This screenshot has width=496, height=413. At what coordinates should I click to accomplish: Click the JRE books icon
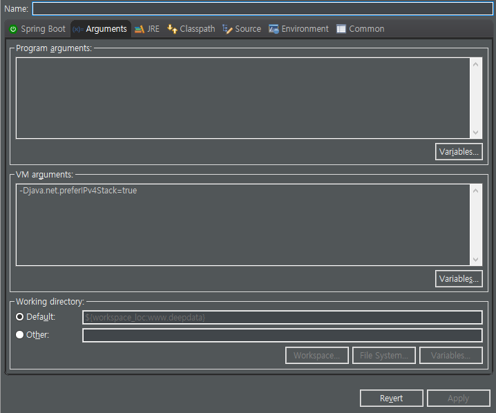click(x=140, y=30)
